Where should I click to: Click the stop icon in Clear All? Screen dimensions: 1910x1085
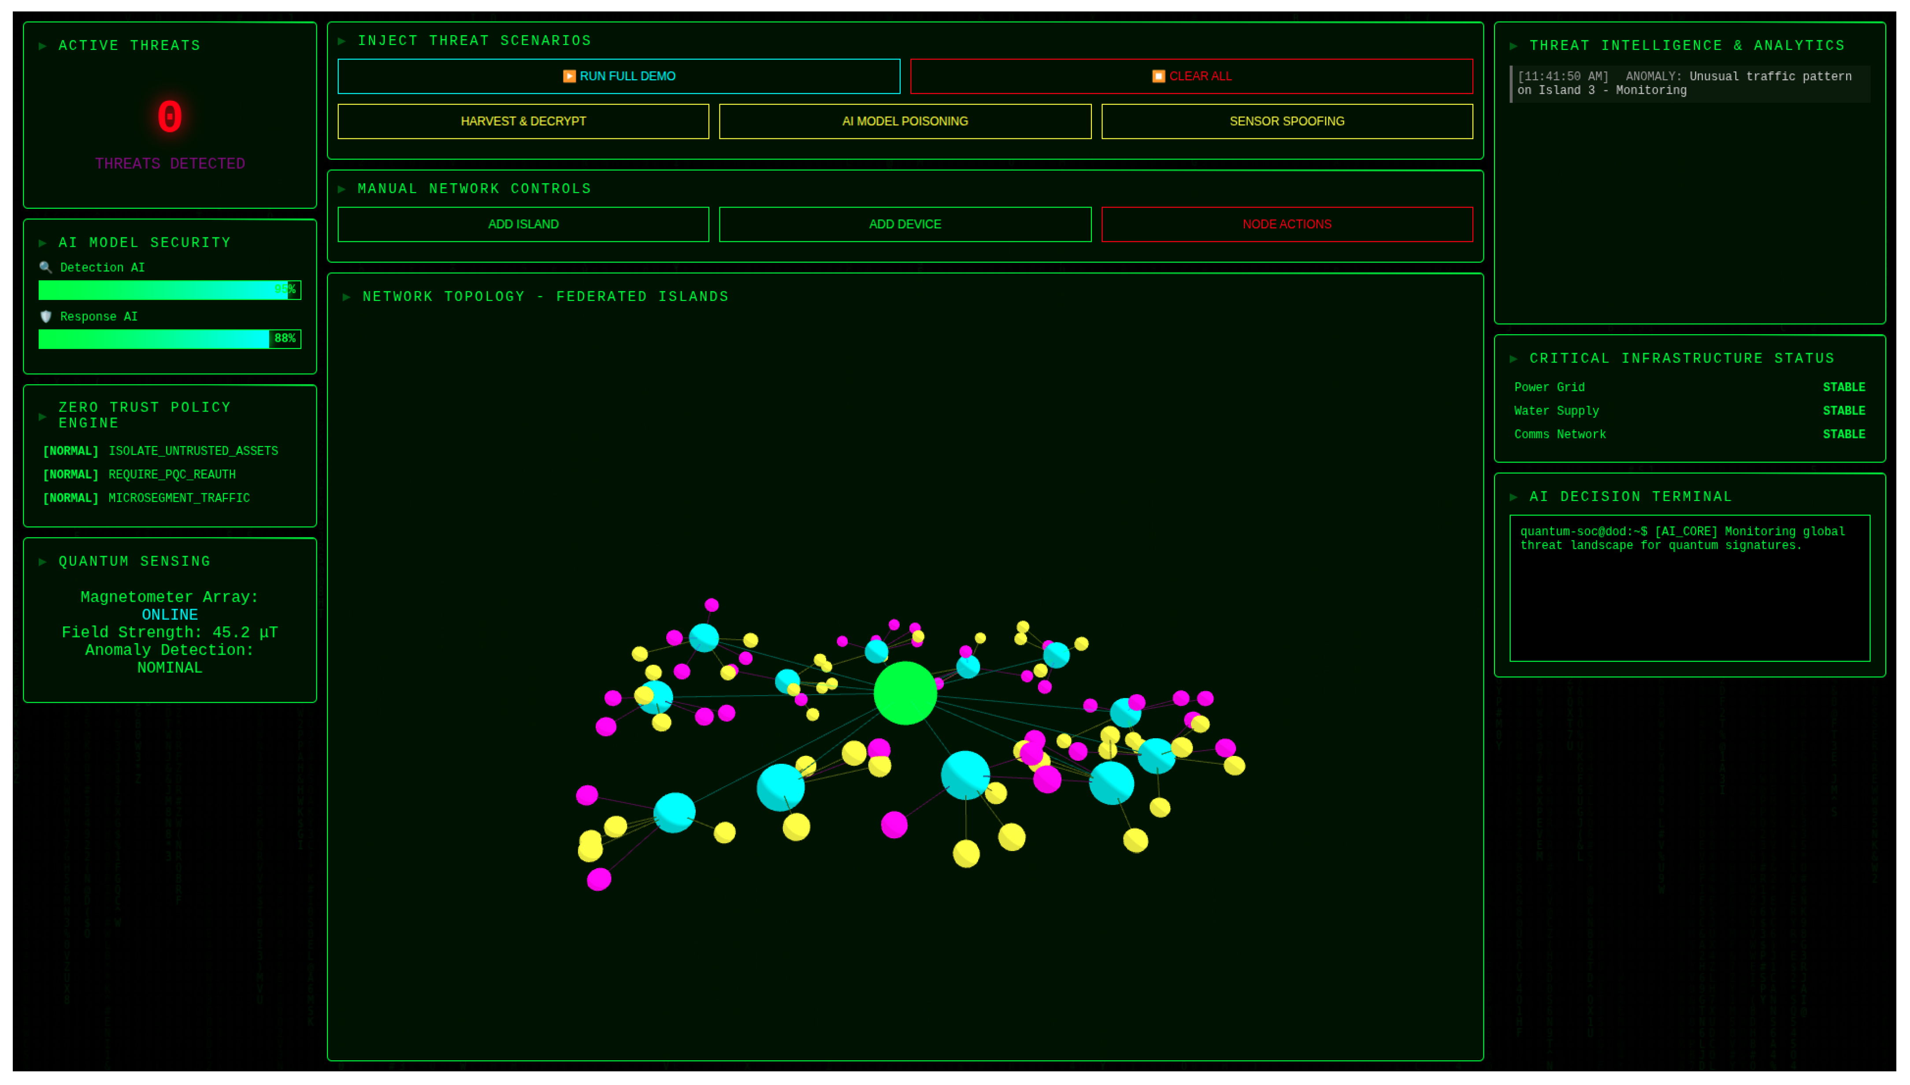(1158, 76)
